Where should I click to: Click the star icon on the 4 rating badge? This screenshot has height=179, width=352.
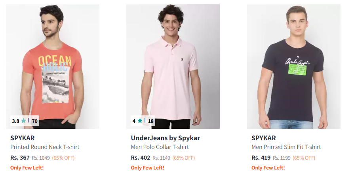coord(140,121)
